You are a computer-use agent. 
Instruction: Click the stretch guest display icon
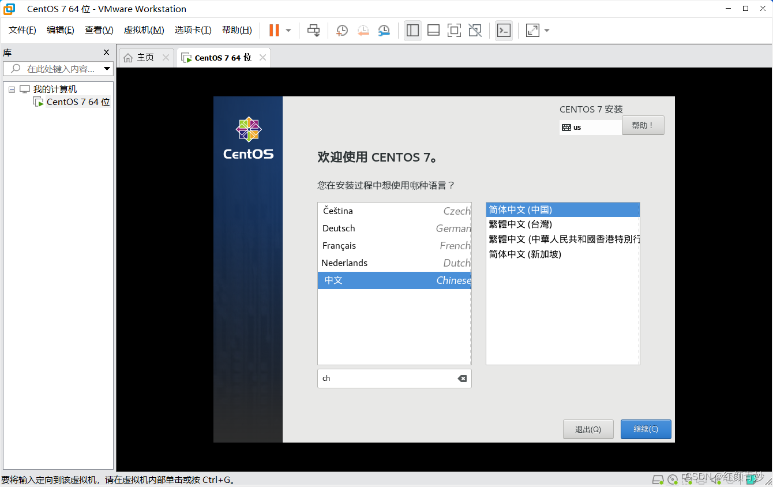pyautogui.click(x=532, y=31)
